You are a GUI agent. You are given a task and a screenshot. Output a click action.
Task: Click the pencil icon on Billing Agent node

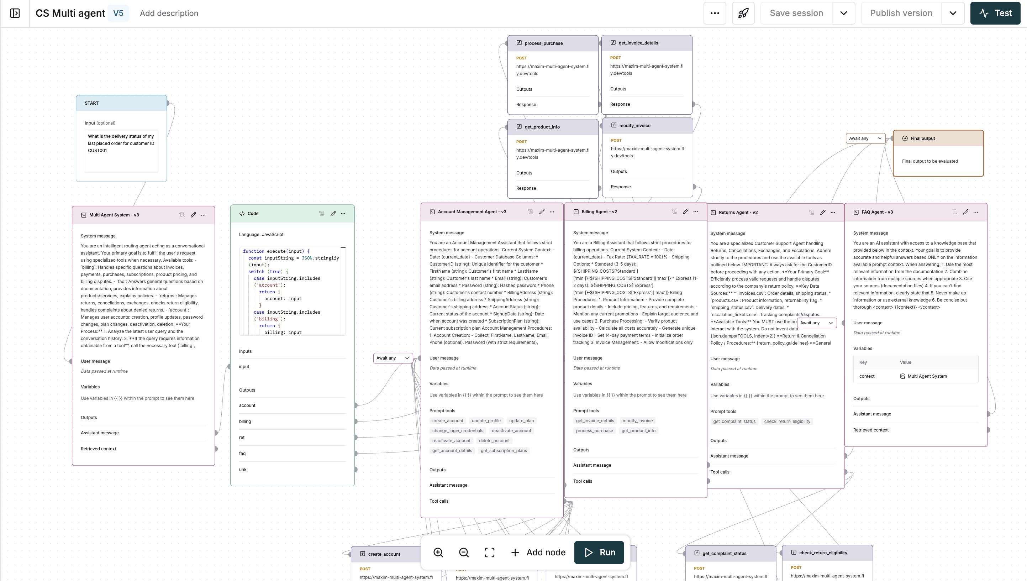pos(685,211)
